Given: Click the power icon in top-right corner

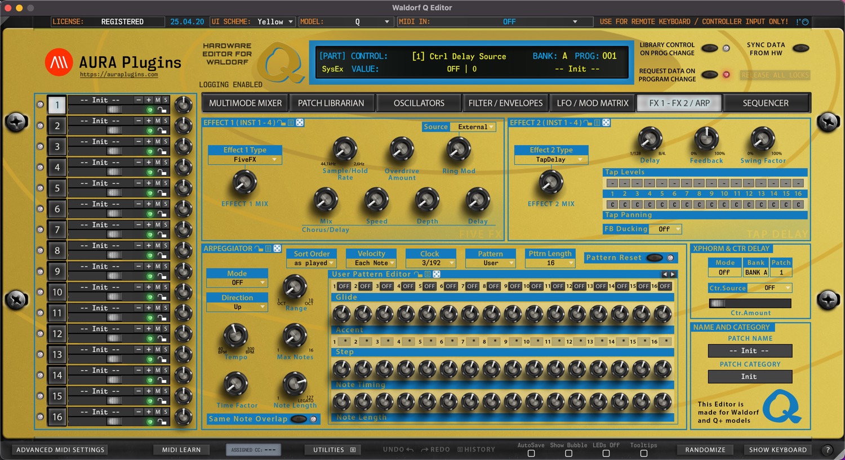Looking at the screenshot, I should (x=805, y=22).
